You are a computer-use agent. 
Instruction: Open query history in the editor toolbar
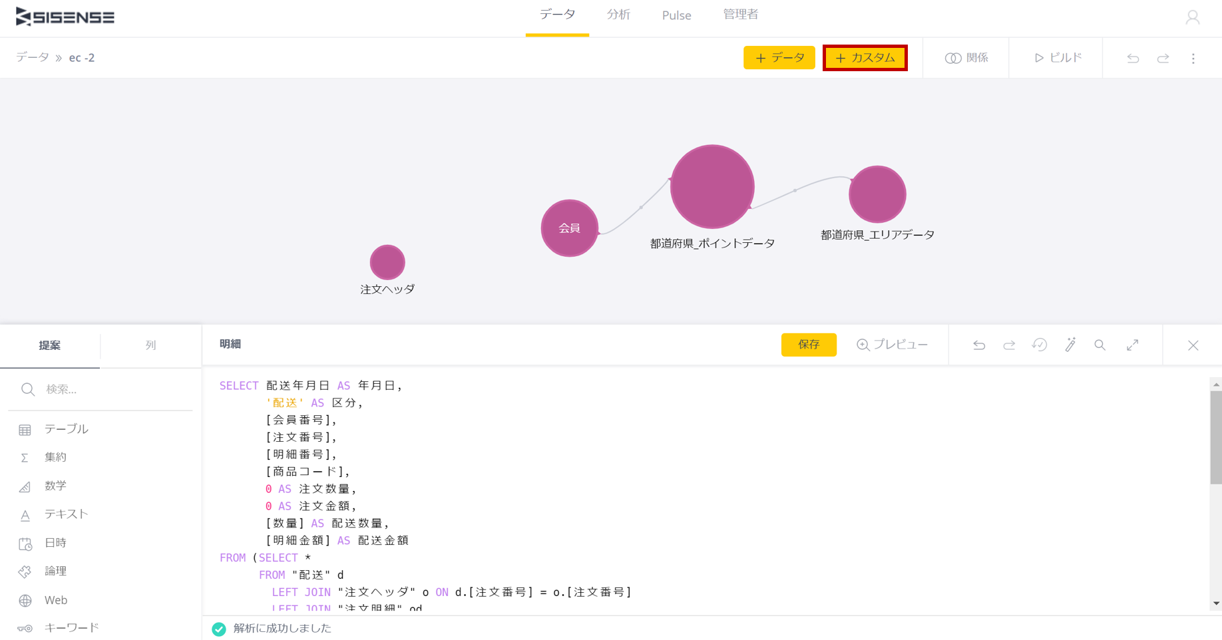click(1039, 345)
